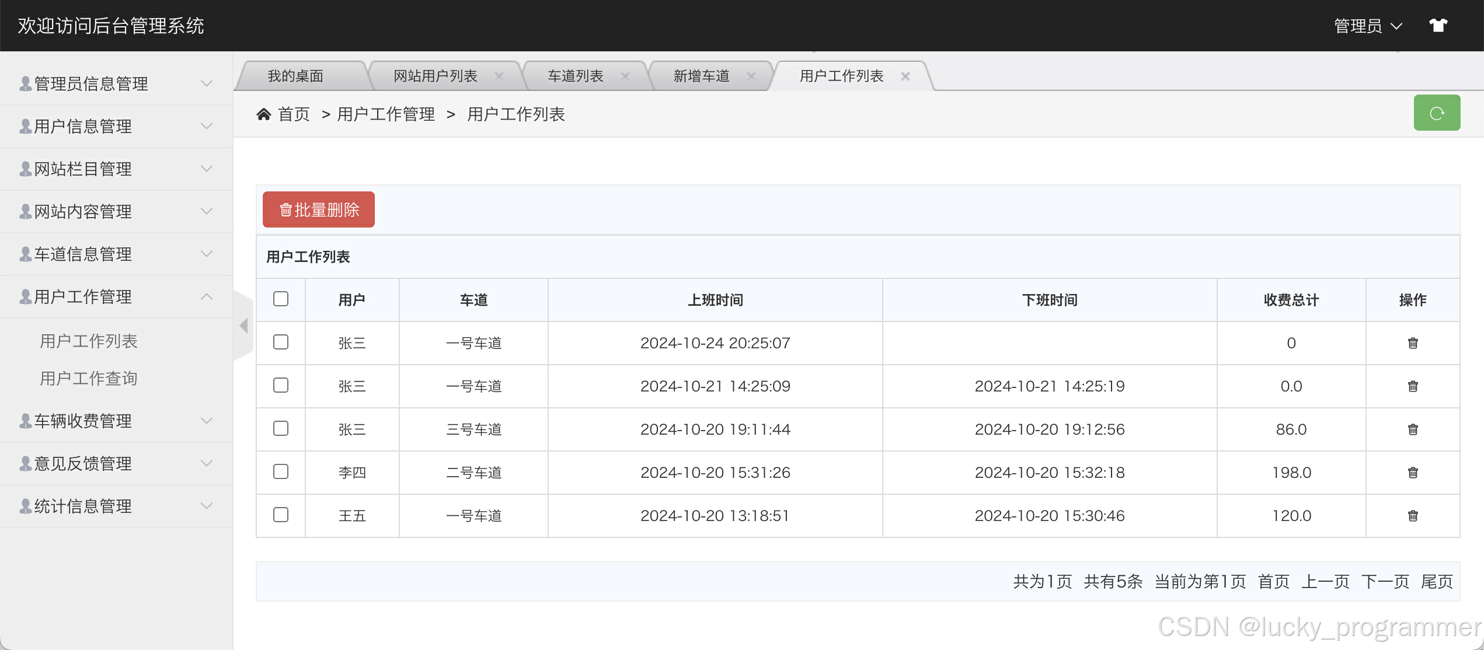Click 尾页 pagination link
1484x650 pixels.
1436,581
